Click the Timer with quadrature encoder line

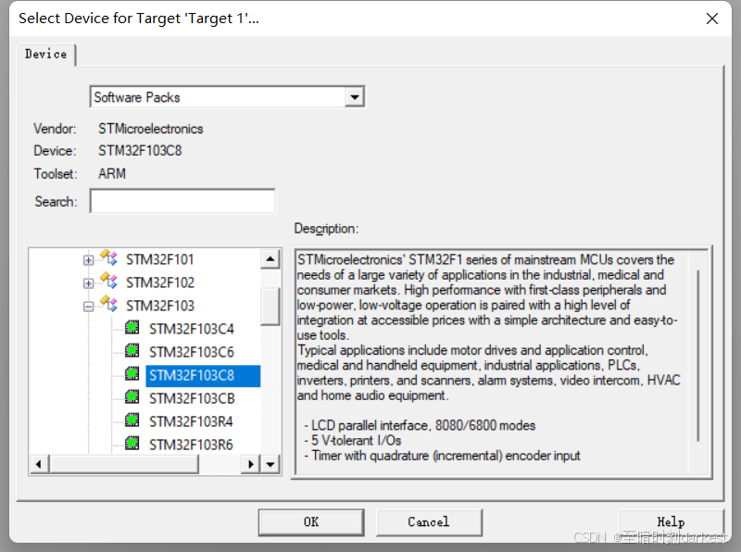[442, 456]
